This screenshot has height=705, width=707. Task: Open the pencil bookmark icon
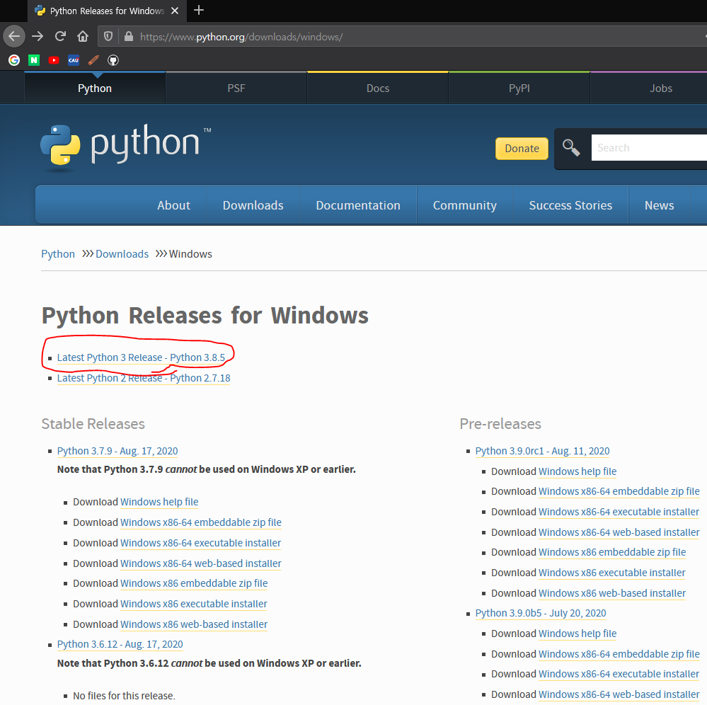coord(93,60)
